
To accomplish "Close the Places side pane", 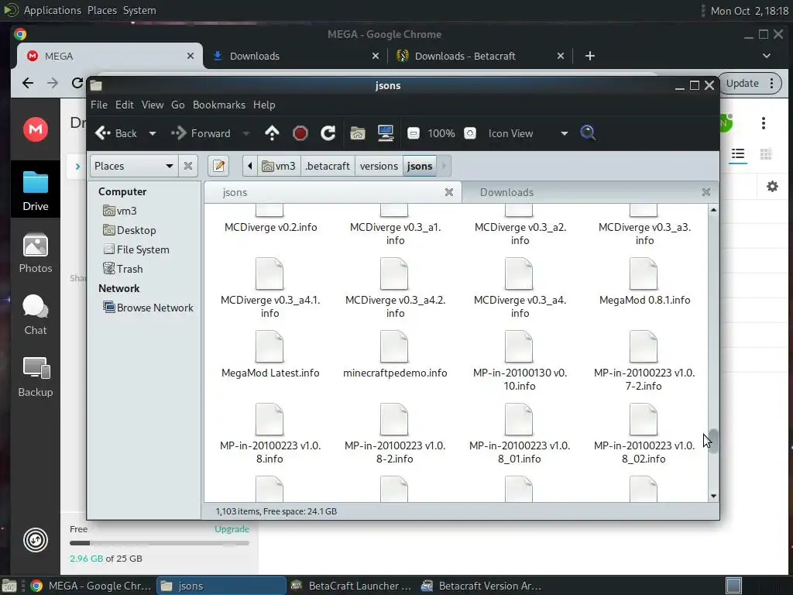I will click(188, 166).
